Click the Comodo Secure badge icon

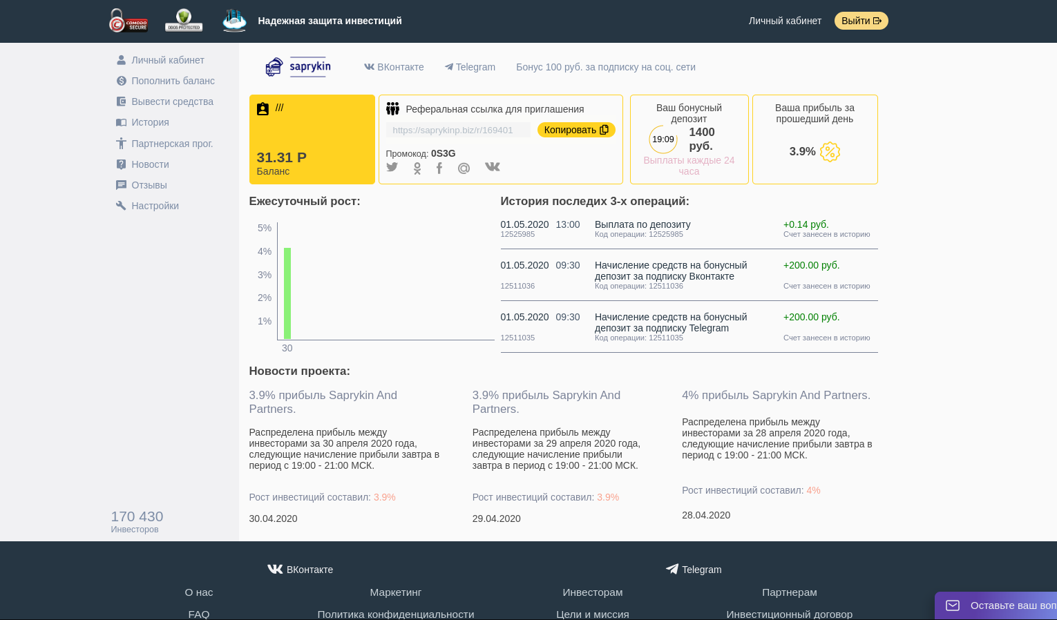(128, 21)
